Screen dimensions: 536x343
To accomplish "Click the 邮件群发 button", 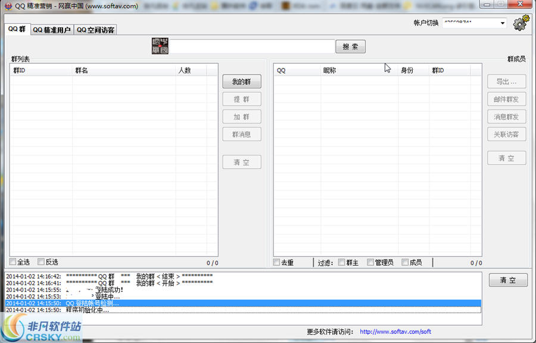I will (507, 99).
